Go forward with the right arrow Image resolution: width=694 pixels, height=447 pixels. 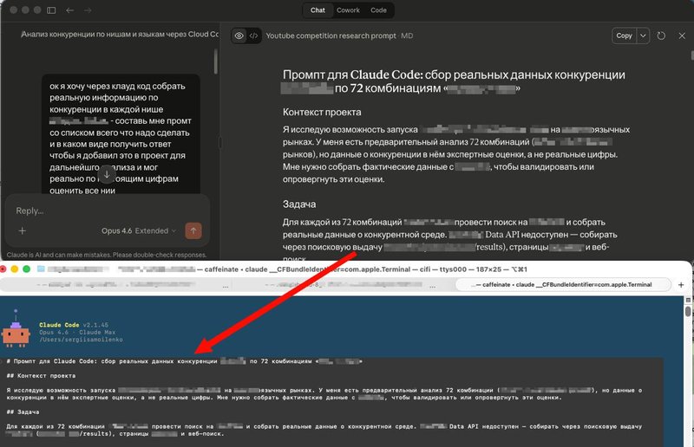coord(88,10)
